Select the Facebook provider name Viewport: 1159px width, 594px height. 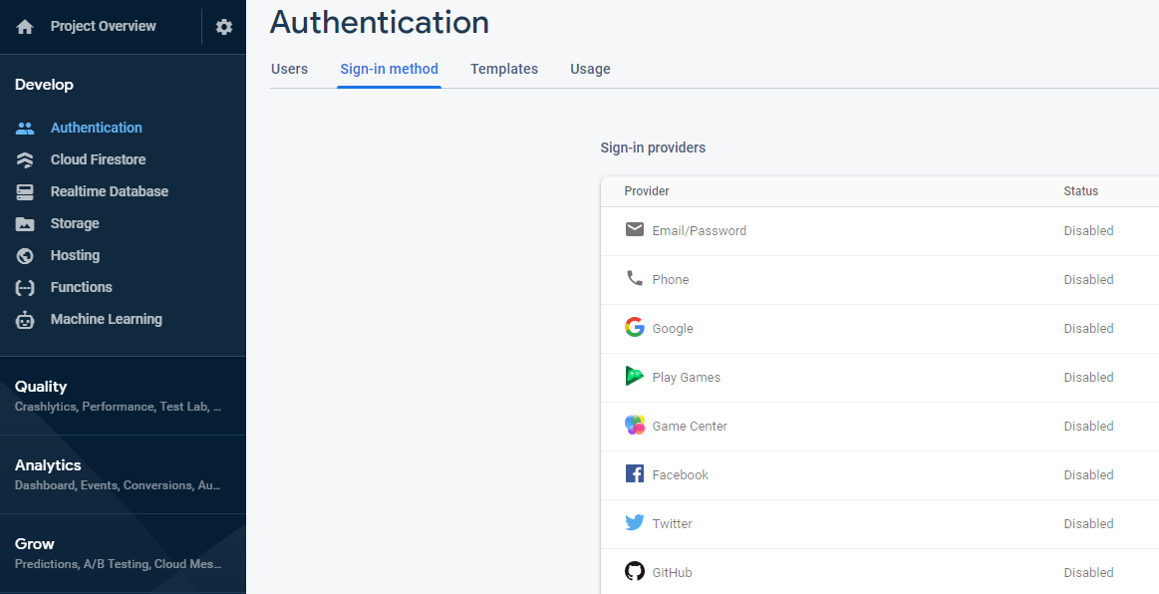click(680, 474)
